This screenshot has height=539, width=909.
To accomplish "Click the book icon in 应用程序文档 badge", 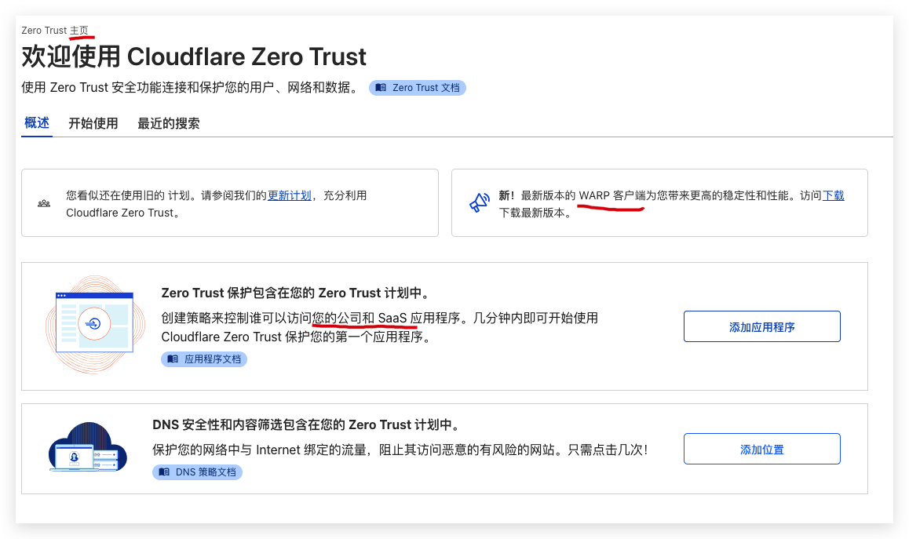I will [x=173, y=359].
